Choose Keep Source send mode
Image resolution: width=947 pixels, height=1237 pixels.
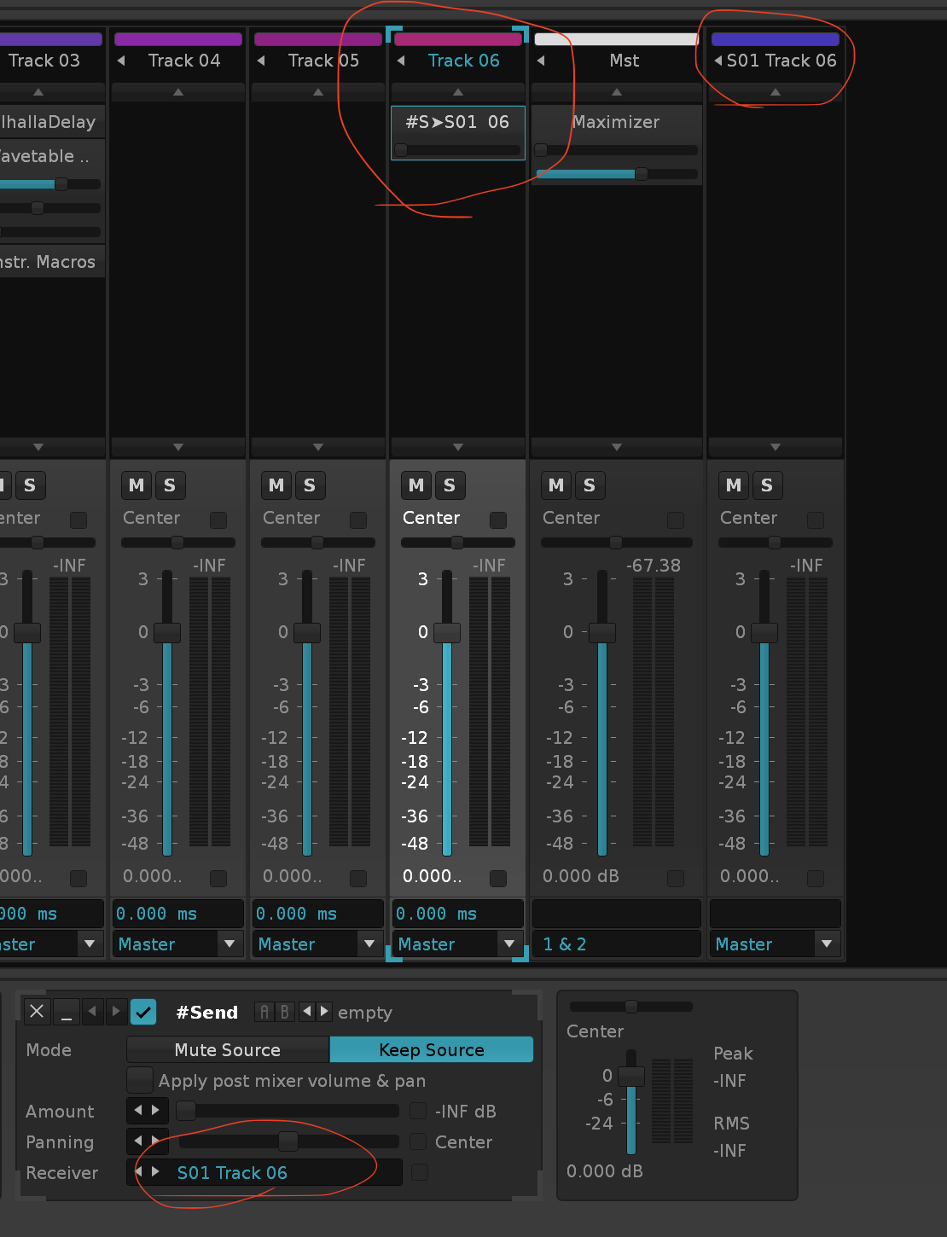[x=431, y=1049]
